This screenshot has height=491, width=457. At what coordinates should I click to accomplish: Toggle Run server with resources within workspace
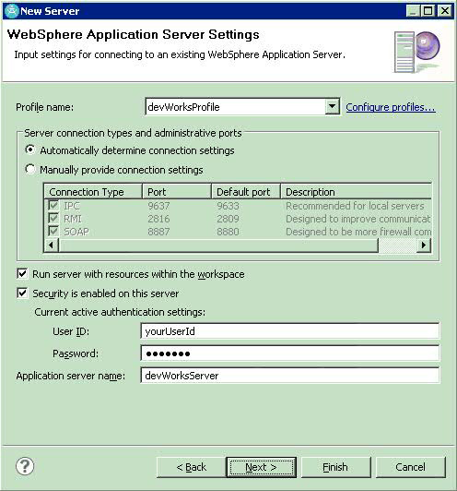[22, 274]
